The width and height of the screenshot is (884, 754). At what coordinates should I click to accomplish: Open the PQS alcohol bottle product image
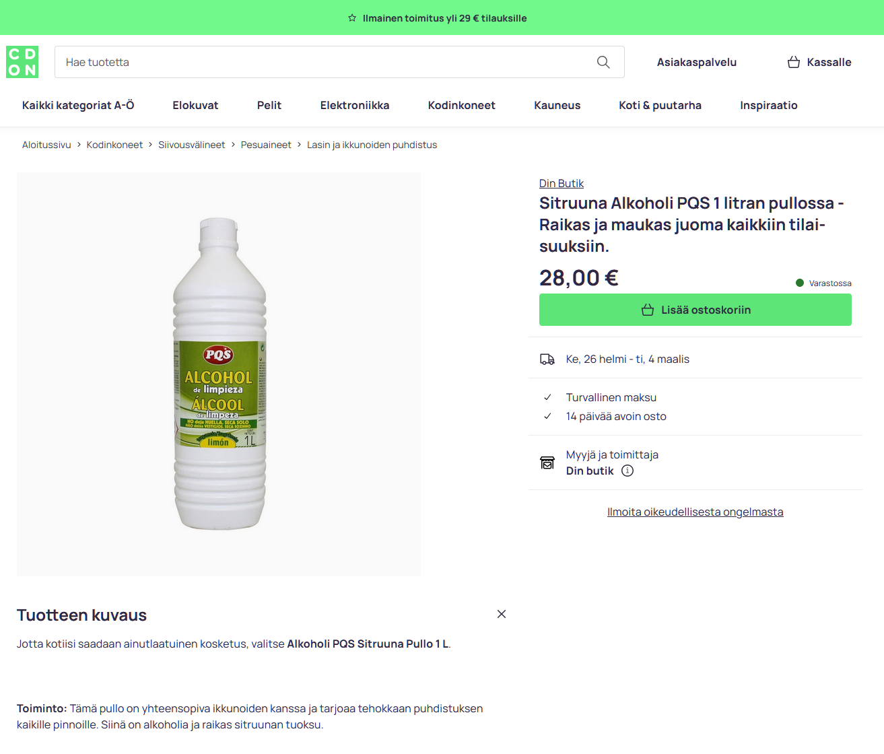tap(219, 374)
